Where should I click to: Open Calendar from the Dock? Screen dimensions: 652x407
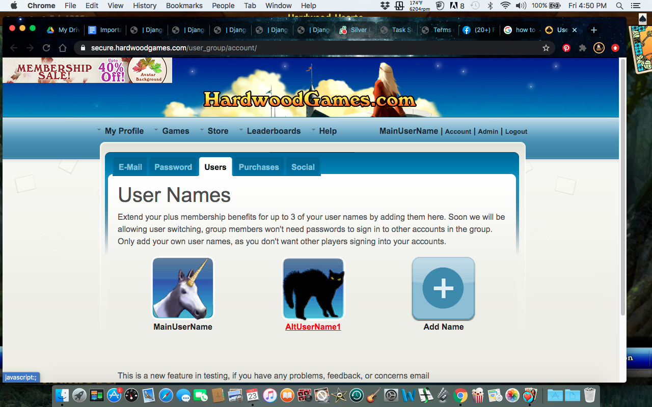(252, 395)
